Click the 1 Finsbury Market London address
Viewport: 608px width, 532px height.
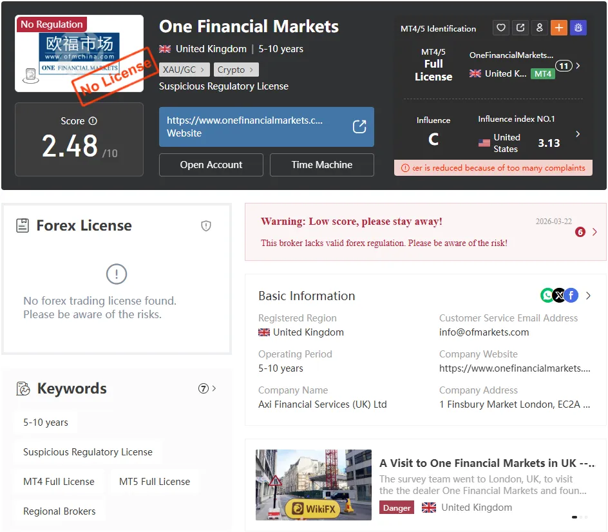[515, 404]
